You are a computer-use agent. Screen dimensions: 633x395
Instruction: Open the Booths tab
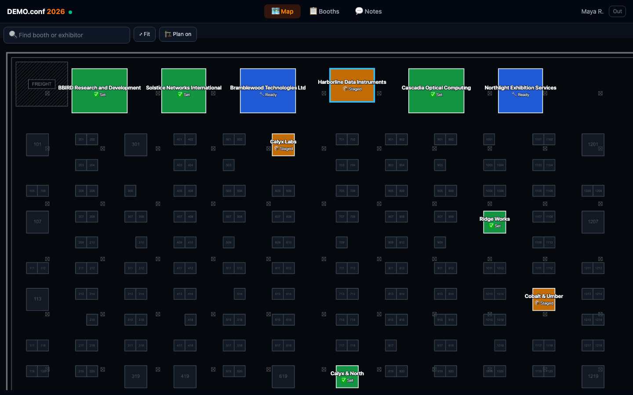click(324, 11)
